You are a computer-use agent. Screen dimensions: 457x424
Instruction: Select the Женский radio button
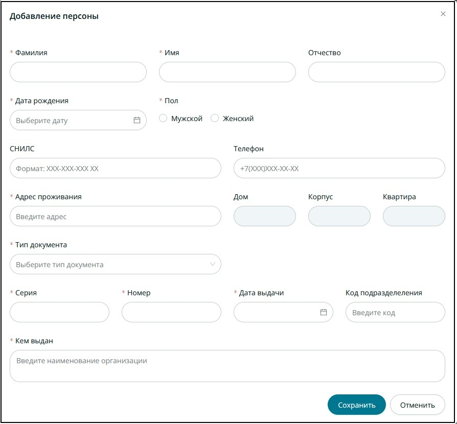click(215, 119)
